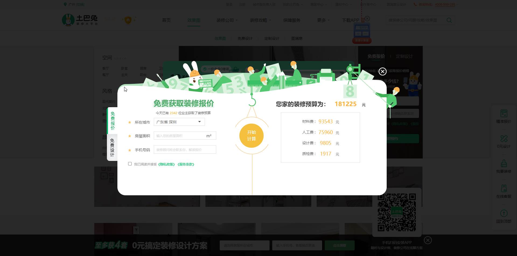Viewport: 517px width, 256px height.
Task: Click the search magnifier icon in header
Action: [x=449, y=20]
